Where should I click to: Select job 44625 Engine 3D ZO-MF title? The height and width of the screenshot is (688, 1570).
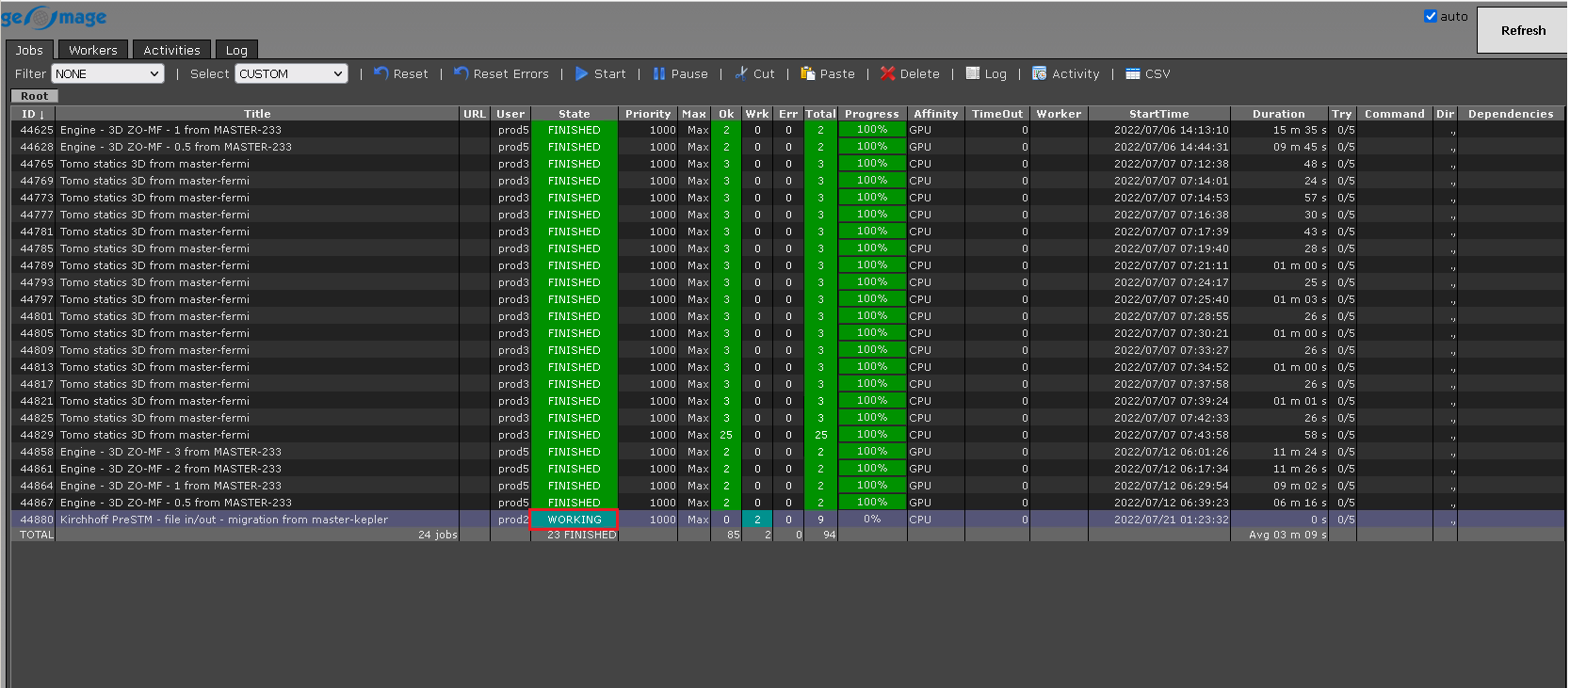[170, 130]
